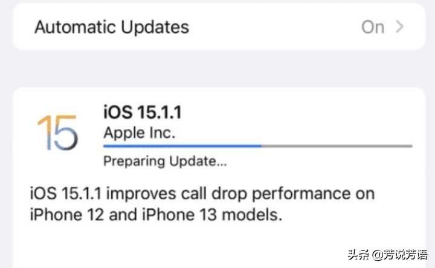Select the orange digit 1 in logo
Viewport: 435px width, 268px height.
pyautogui.click(x=44, y=132)
